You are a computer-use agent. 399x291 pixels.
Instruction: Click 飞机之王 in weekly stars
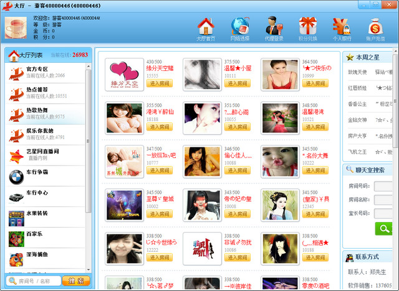pyautogui.click(x=357, y=152)
